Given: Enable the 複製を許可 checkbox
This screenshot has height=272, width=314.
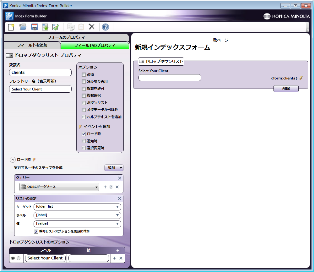Looking at the screenshot, I should [x=84, y=89].
